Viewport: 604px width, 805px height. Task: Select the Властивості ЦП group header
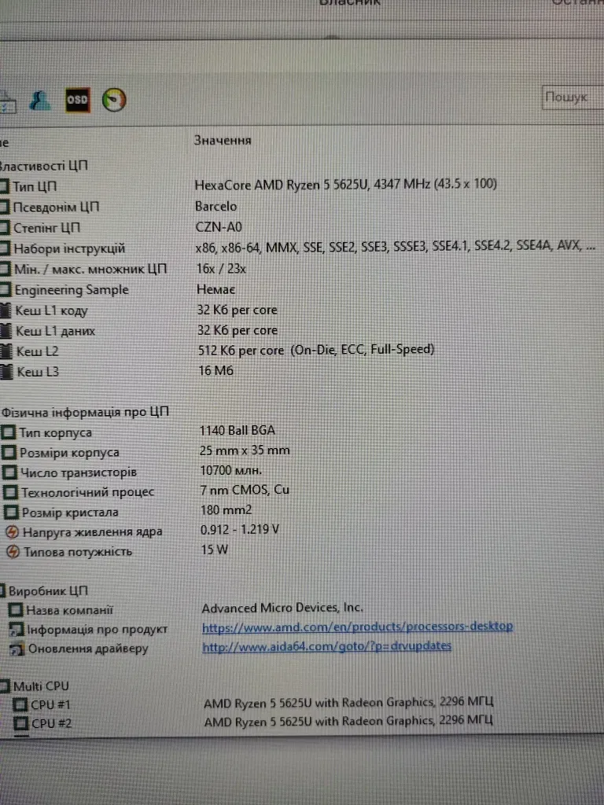43,166
